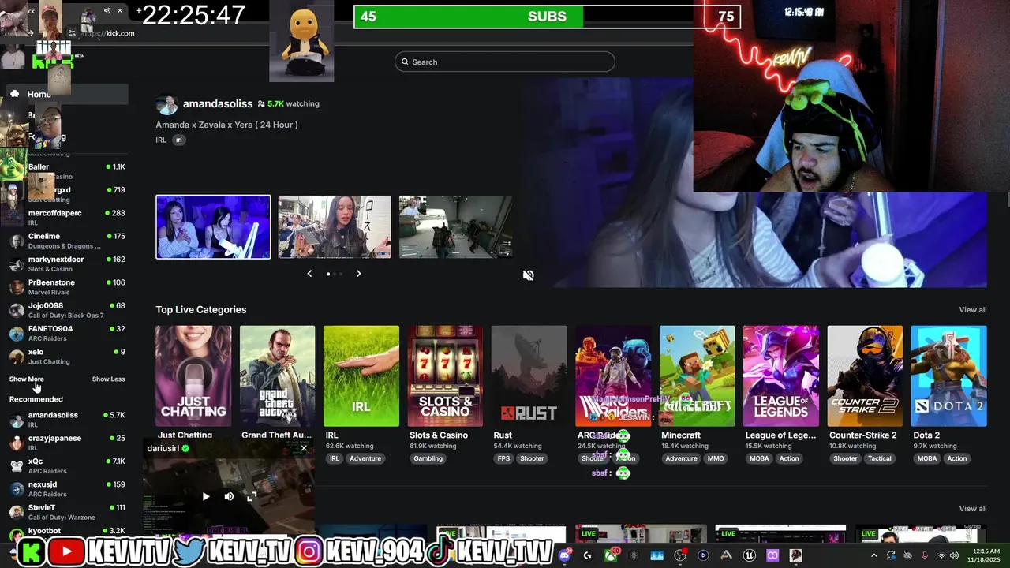Image resolution: width=1010 pixels, height=568 pixels.
Task: Open xQc channel in Recommended list
Action: [x=67, y=465]
